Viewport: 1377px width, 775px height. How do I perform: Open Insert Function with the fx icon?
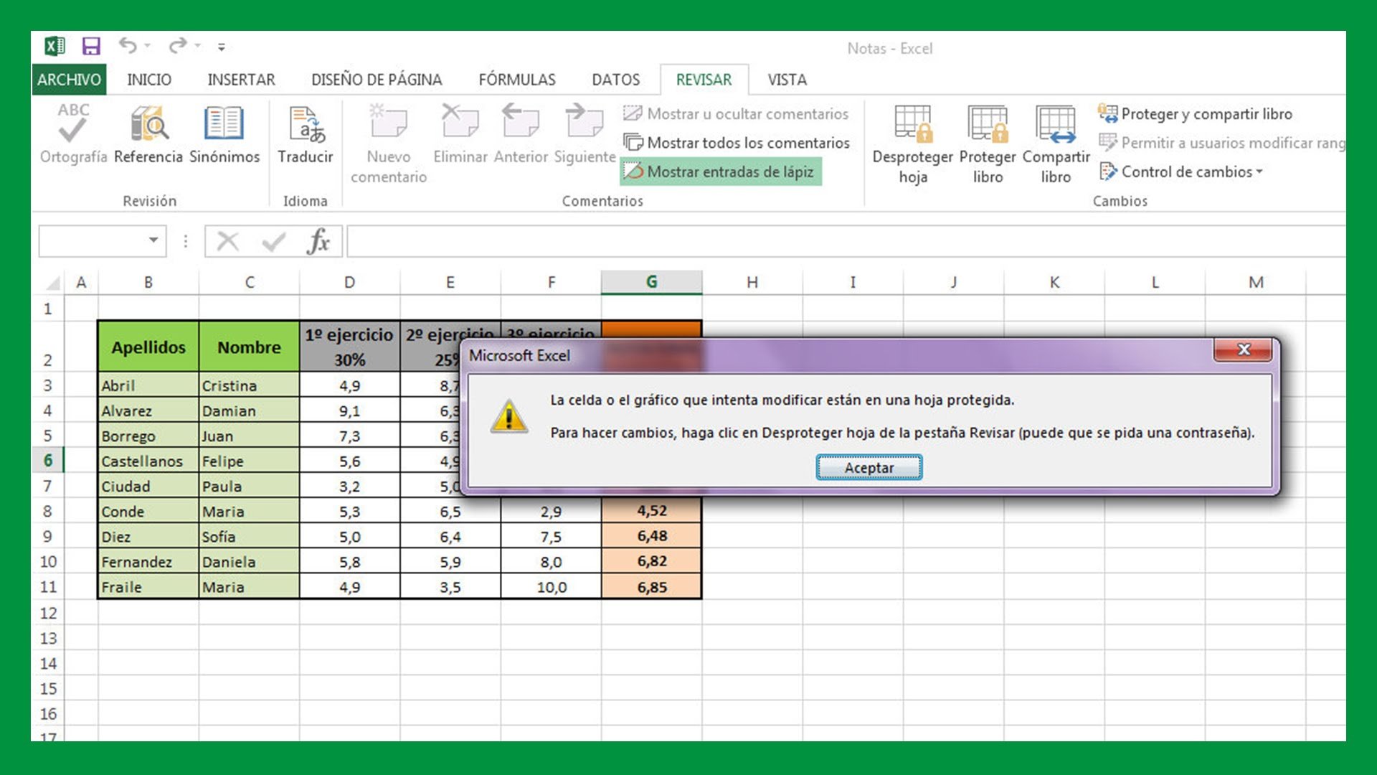coord(318,241)
